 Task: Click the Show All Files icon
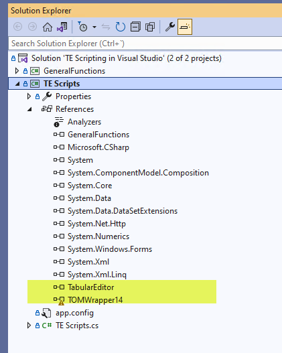tap(150, 27)
